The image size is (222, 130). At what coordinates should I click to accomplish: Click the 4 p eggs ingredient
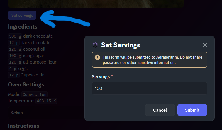(x=18, y=69)
